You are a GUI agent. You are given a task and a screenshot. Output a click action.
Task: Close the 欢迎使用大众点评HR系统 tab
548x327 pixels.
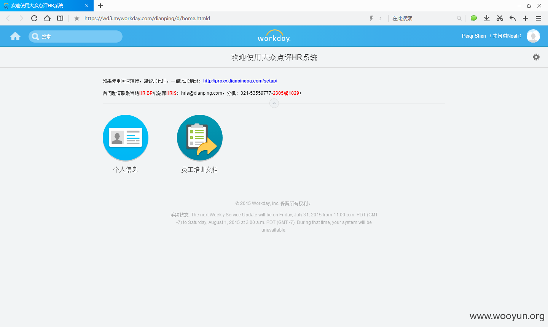87,6
